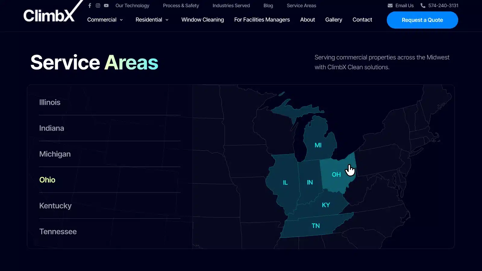Open the Residential menu item
Image resolution: width=482 pixels, height=271 pixels.
point(149,20)
